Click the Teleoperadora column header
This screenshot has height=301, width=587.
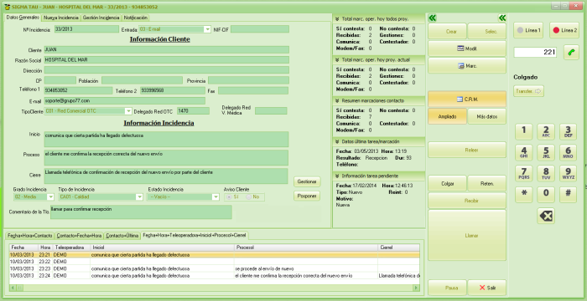pyautogui.click(x=72, y=247)
